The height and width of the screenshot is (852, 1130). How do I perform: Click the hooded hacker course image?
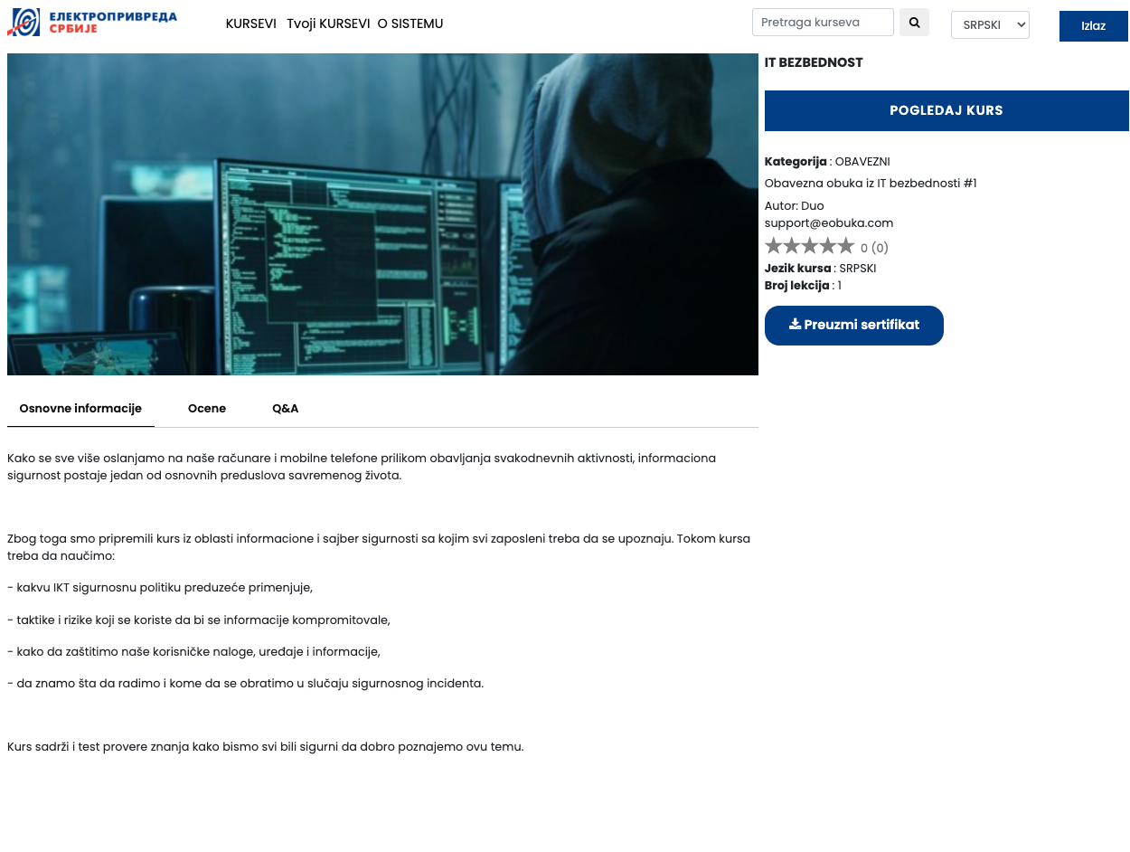pyautogui.click(x=382, y=214)
